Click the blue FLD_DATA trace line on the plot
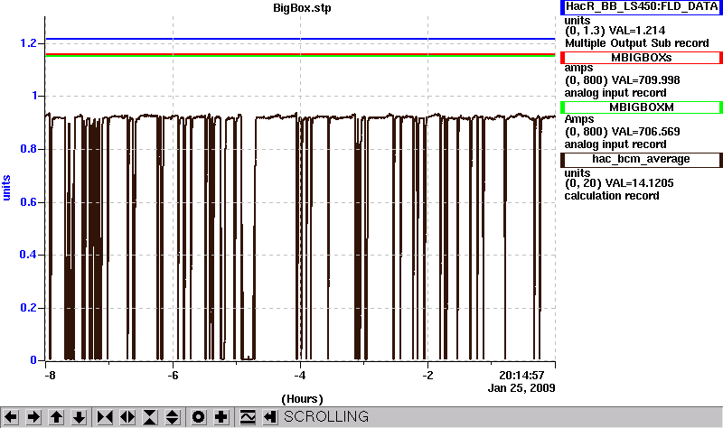The width and height of the screenshot is (723, 428). [x=300, y=39]
